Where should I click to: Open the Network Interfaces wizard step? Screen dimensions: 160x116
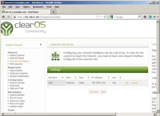coord(19,61)
